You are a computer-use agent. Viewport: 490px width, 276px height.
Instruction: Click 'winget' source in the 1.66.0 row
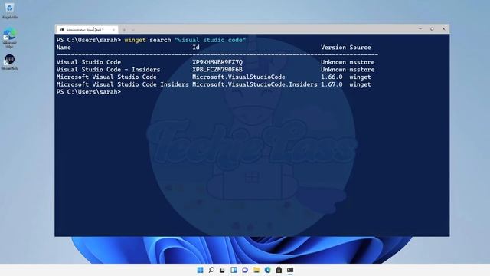(360, 77)
